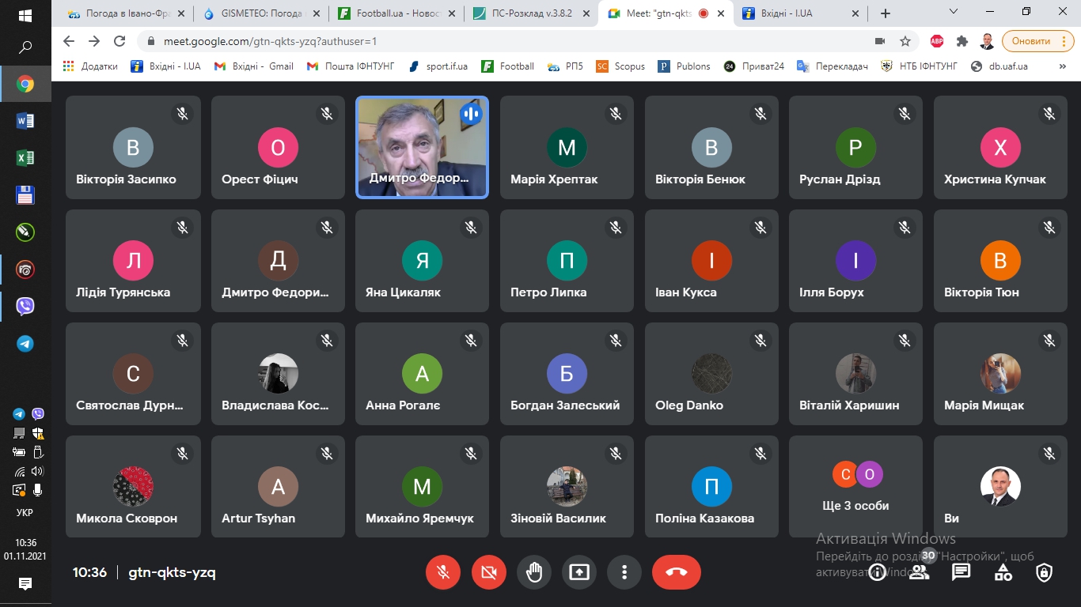
Task: Open more options three-dot menu
Action: [x=624, y=572]
